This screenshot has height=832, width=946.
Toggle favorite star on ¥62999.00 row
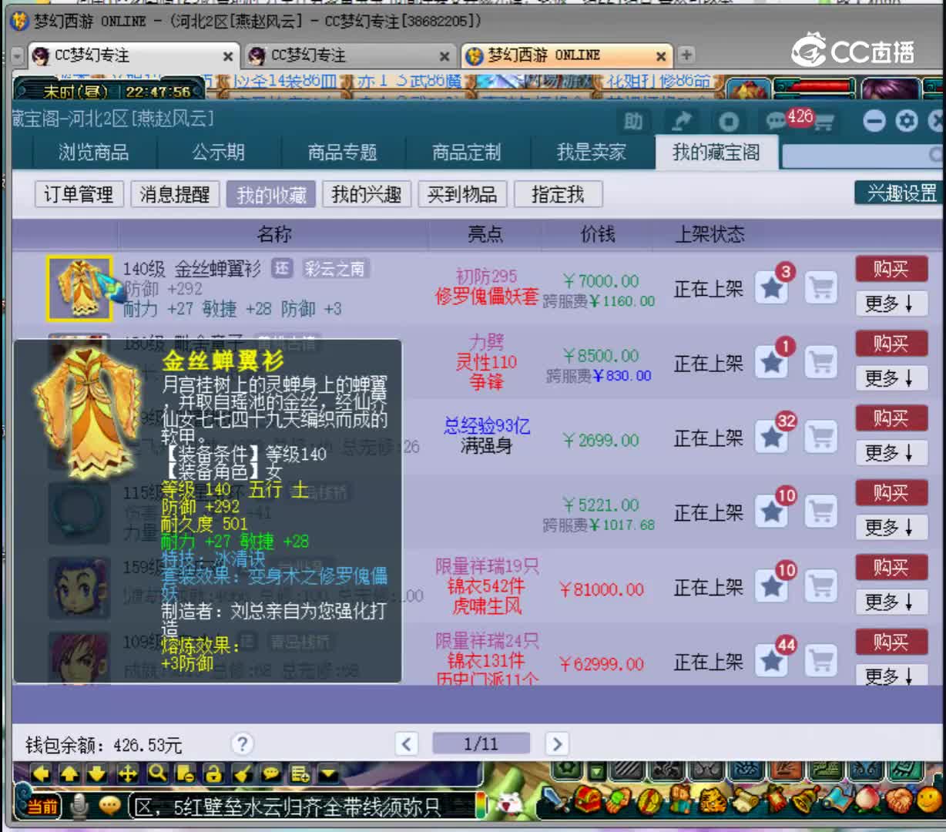click(772, 660)
